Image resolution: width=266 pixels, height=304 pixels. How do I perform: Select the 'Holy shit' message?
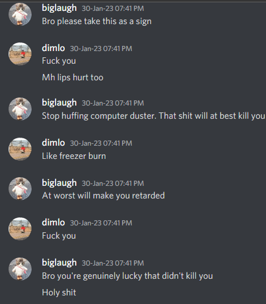pos(59,293)
